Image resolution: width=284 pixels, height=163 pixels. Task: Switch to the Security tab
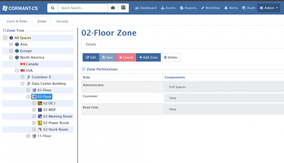[62, 21]
